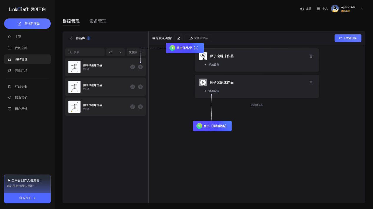Open the 中文 language selector
Viewport: 373px width, 209px height.
[322, 9]
